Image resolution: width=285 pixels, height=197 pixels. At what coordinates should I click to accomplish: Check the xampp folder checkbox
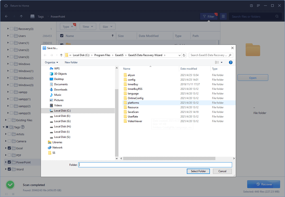coord(11,92)
